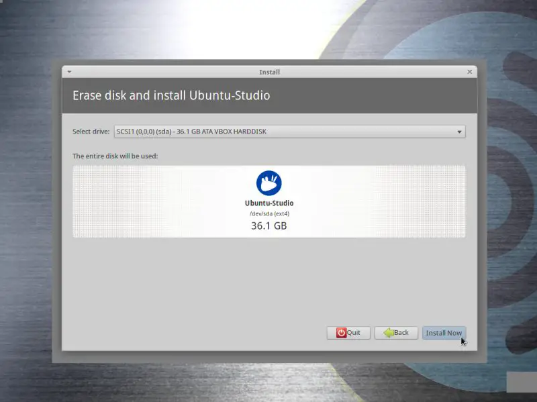
Task: Close the Install window
Action: [x=469, y=72]
